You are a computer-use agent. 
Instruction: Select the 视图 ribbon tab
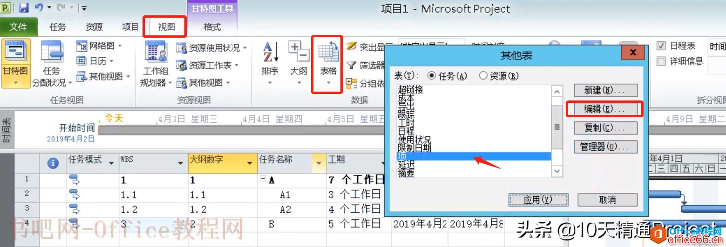point(166,27)
